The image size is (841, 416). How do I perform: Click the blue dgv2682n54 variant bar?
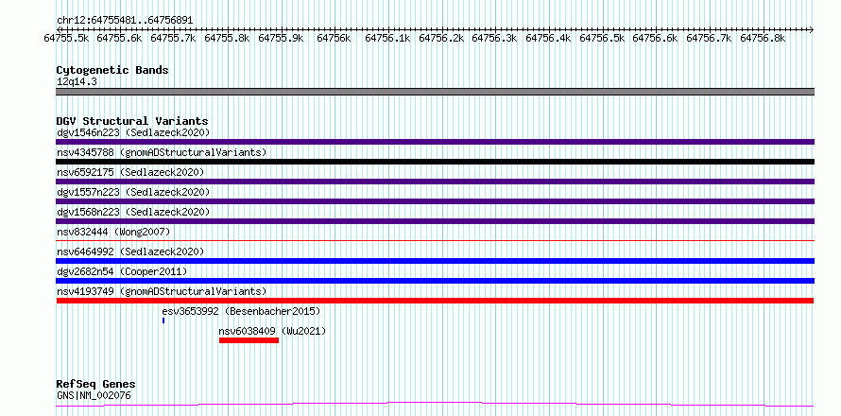435,281
